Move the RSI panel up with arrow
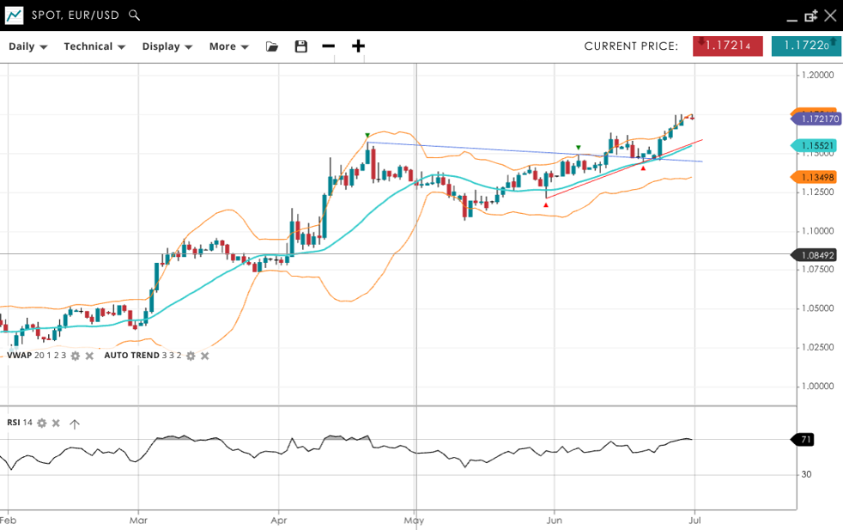843x530 pixels. [75, 423]
